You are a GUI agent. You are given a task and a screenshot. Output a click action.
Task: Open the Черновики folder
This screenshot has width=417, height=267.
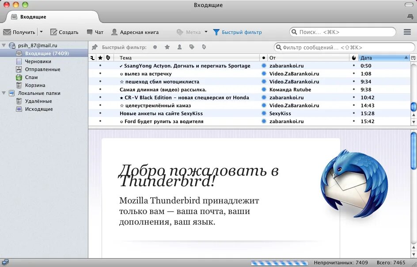click(x=38, y=61)
